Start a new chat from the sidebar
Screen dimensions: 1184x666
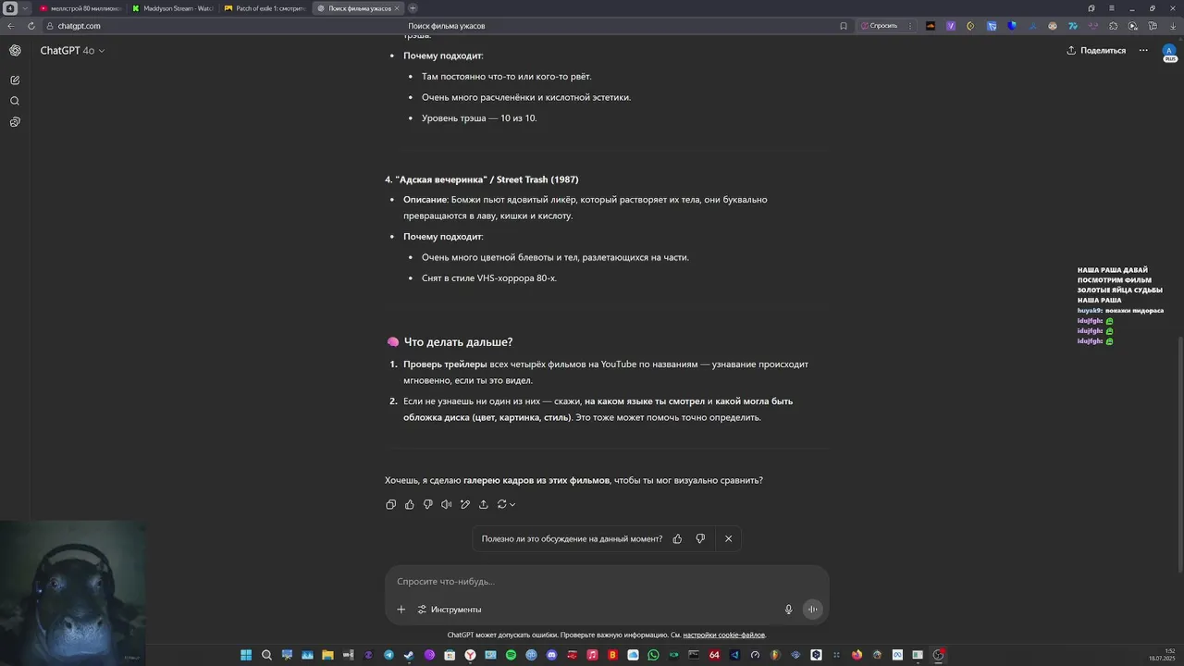coord(15,80)
